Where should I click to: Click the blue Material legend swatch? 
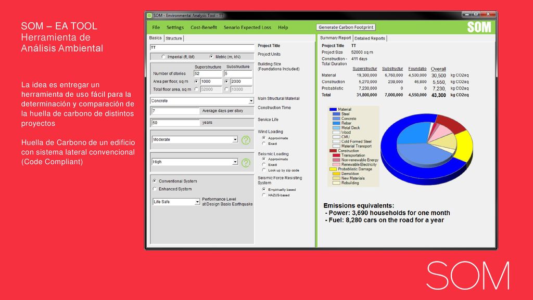(333, 109)
